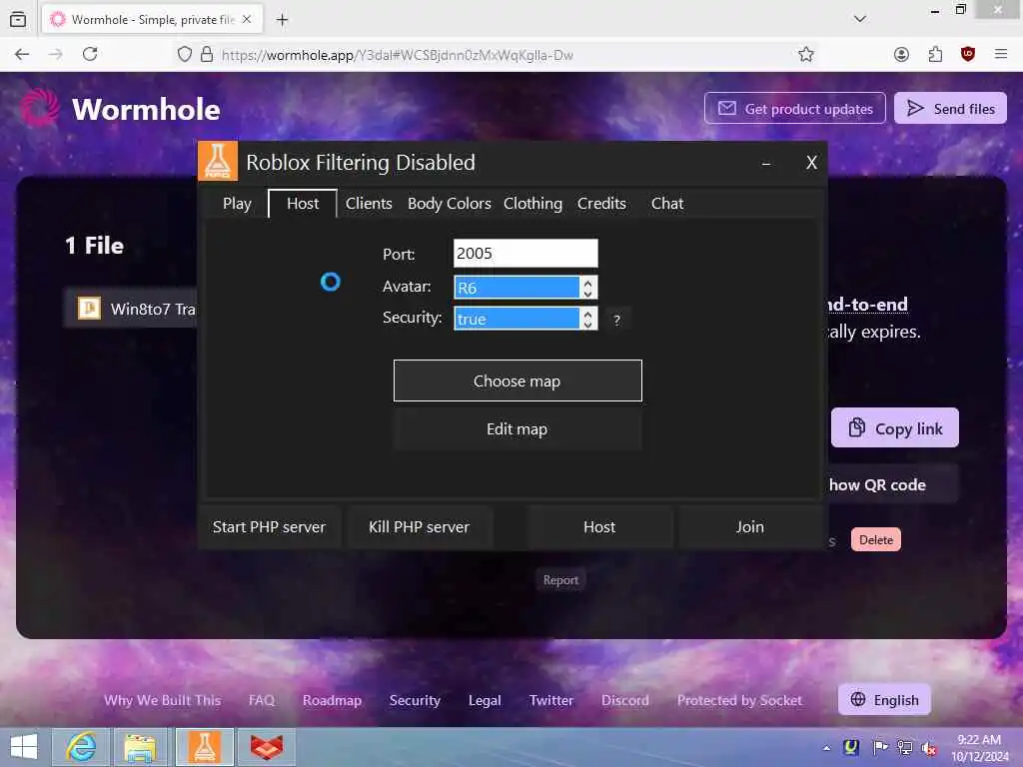This screenshot has height=767, width=1023.
Task: Kill the PHP server
Action: point(419,527)
